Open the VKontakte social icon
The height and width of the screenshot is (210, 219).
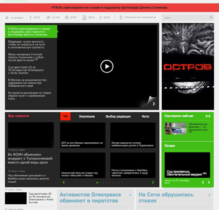click(67, 18)
